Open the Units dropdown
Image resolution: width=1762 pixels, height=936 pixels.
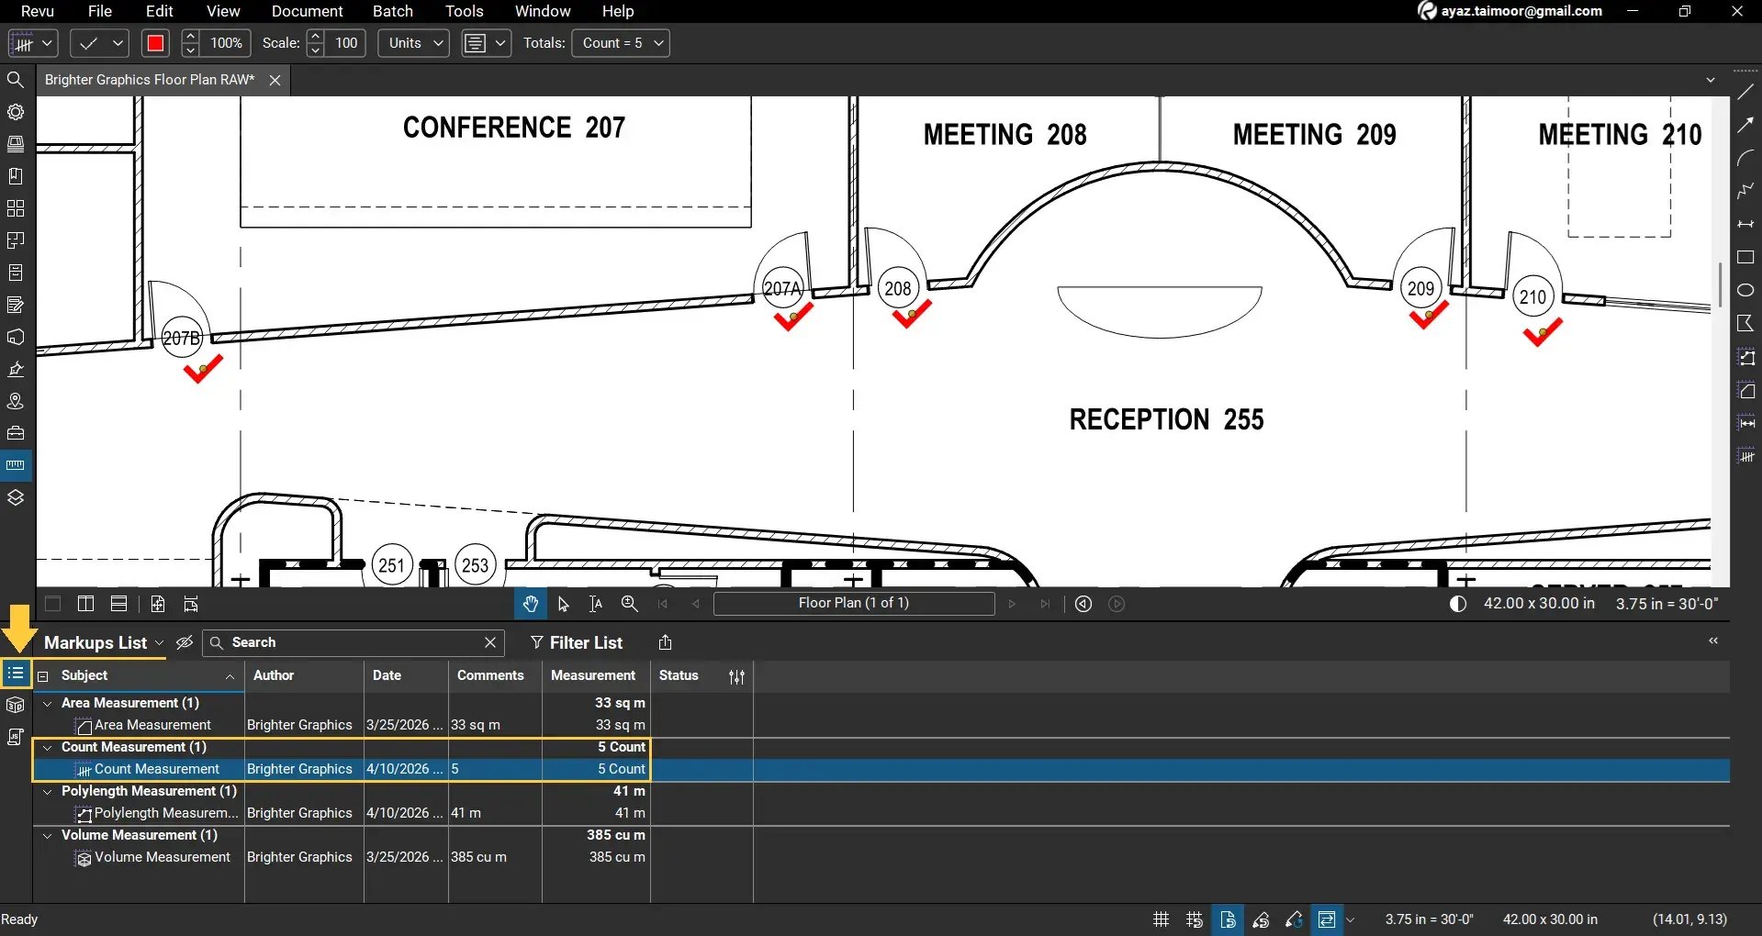[x=414, y=43]
